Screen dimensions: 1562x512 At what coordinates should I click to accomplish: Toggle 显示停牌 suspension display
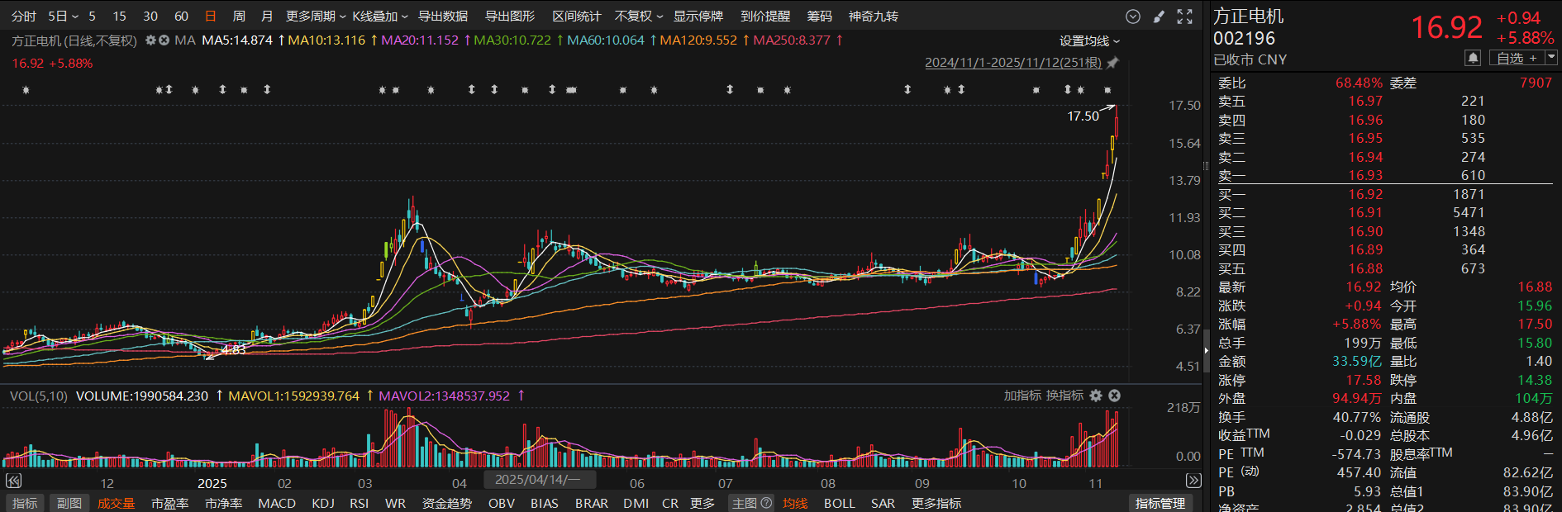point(698,17)
